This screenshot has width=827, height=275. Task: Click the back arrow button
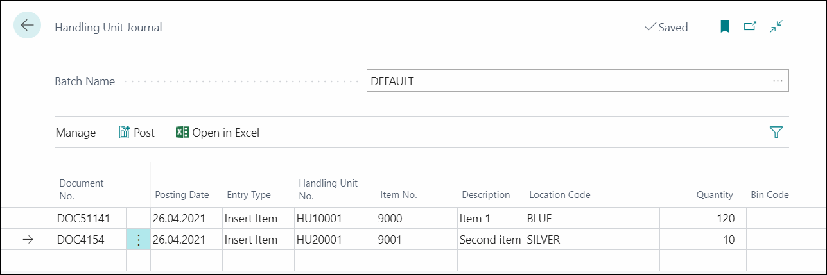coord(27,26)
